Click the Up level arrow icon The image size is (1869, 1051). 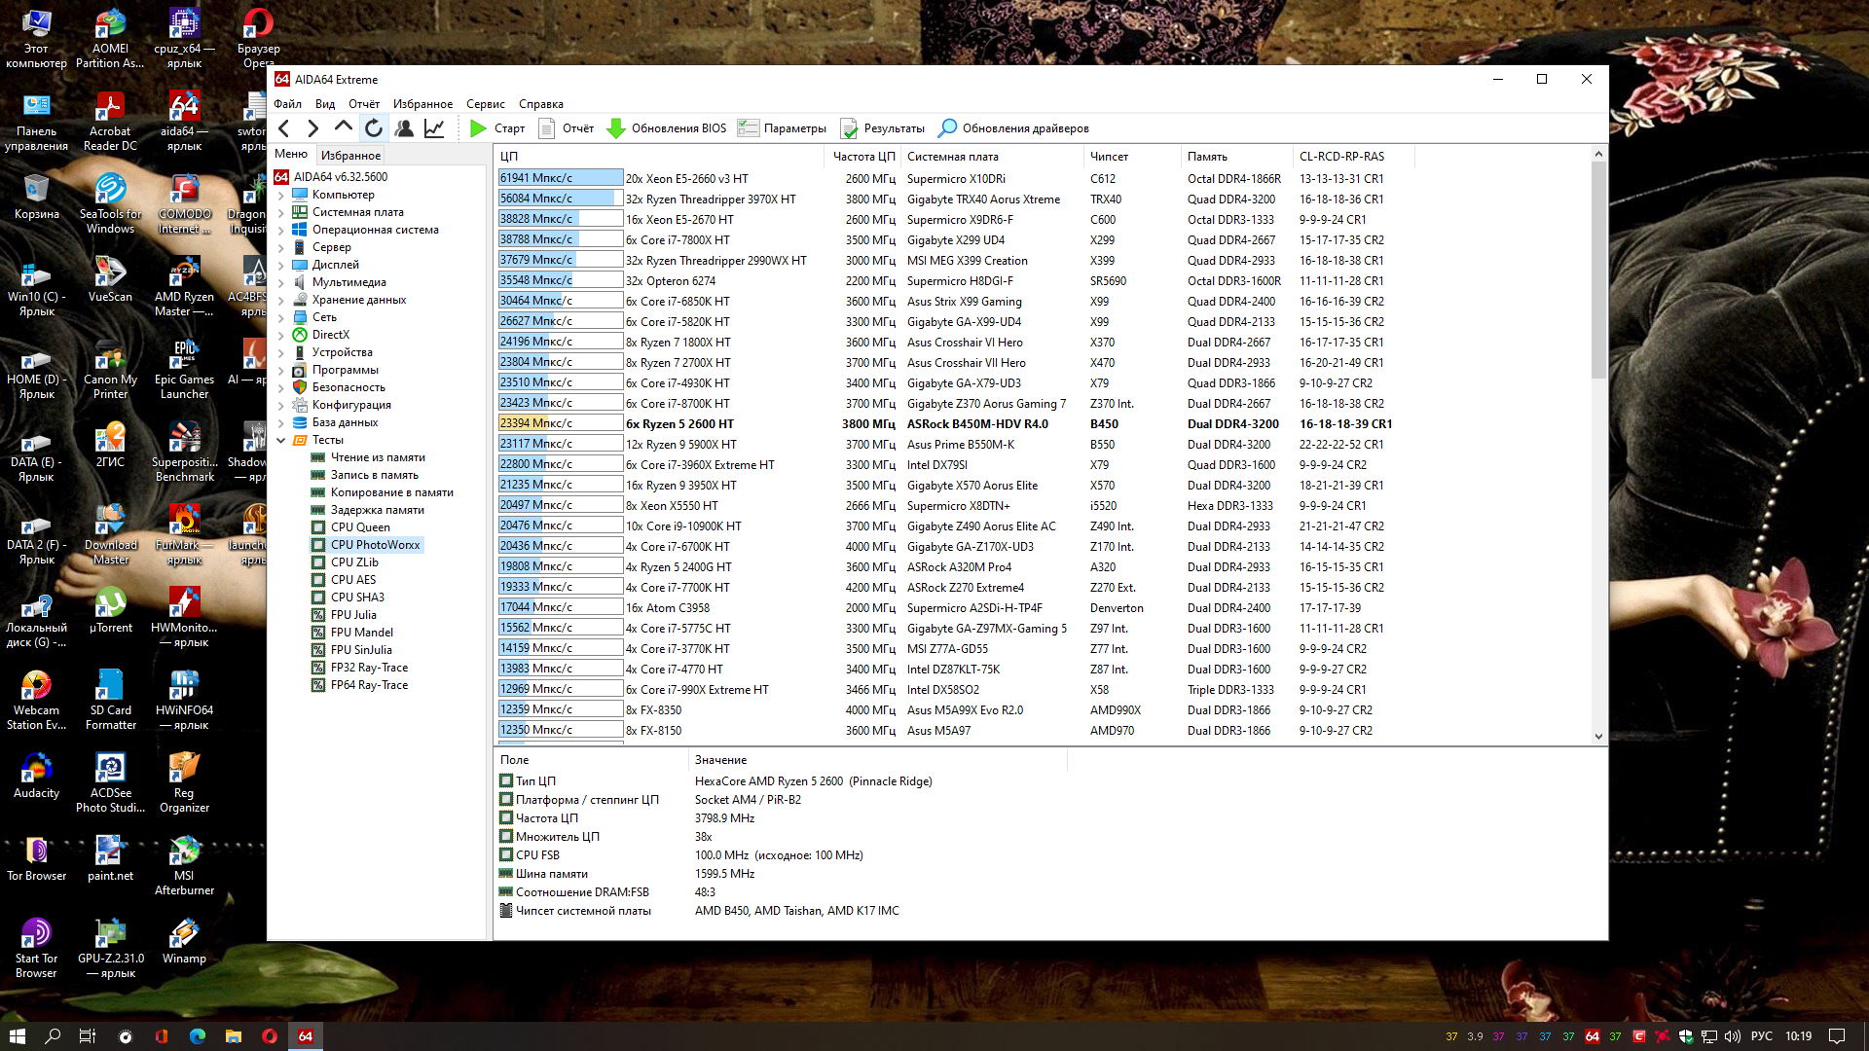(x=343, y=127)
